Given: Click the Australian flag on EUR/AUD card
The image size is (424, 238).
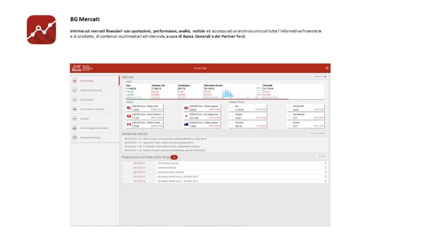Looking at the screenshot, I should (186, 124).
